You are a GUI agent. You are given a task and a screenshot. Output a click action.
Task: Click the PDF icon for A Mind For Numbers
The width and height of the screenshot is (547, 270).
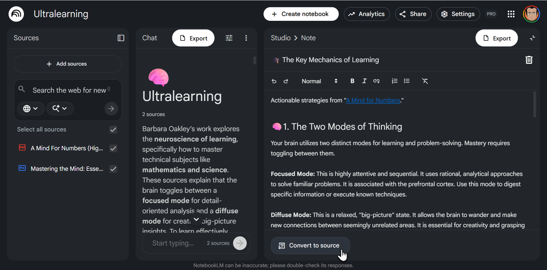22,148
